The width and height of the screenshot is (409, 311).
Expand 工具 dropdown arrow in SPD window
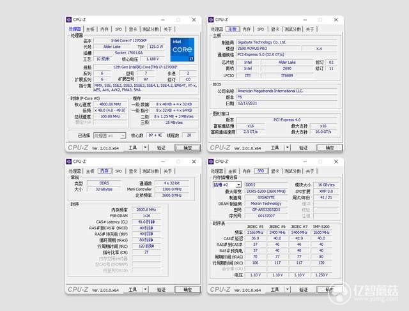pyautogui.click(x=287, y=289)
